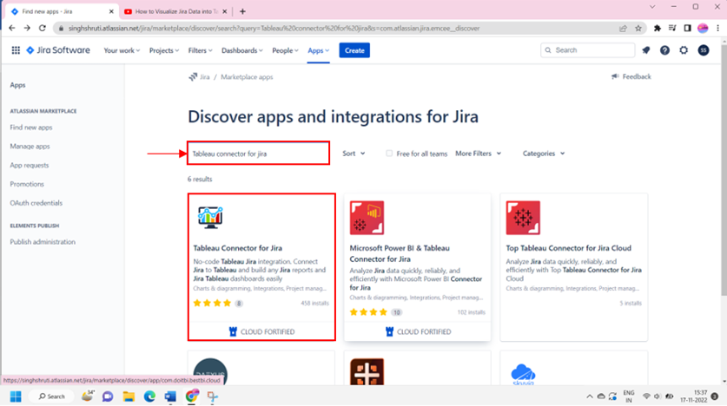Viewport: 727px width, 406px height.
Task: Open the Help question mark icon
Action: 664,50
